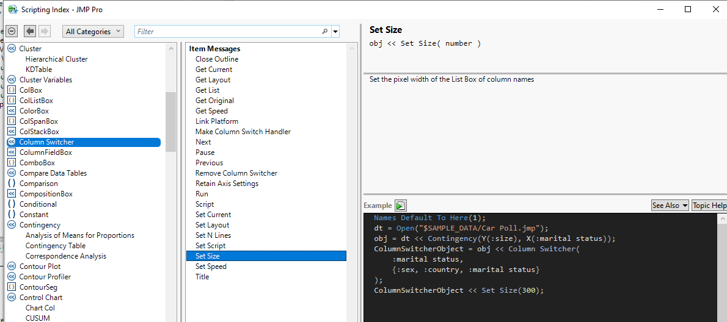Select Hierarchical Cluster in the tree

coord(57,59)
